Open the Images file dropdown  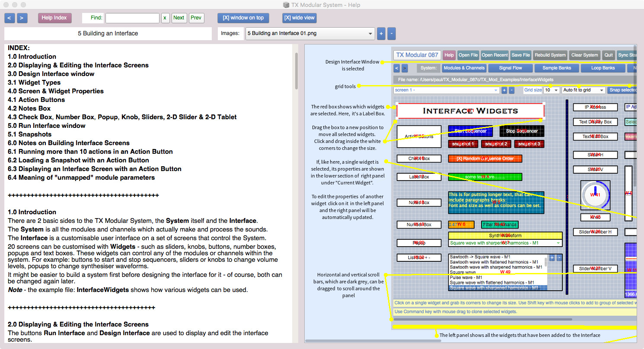[310, 33]
